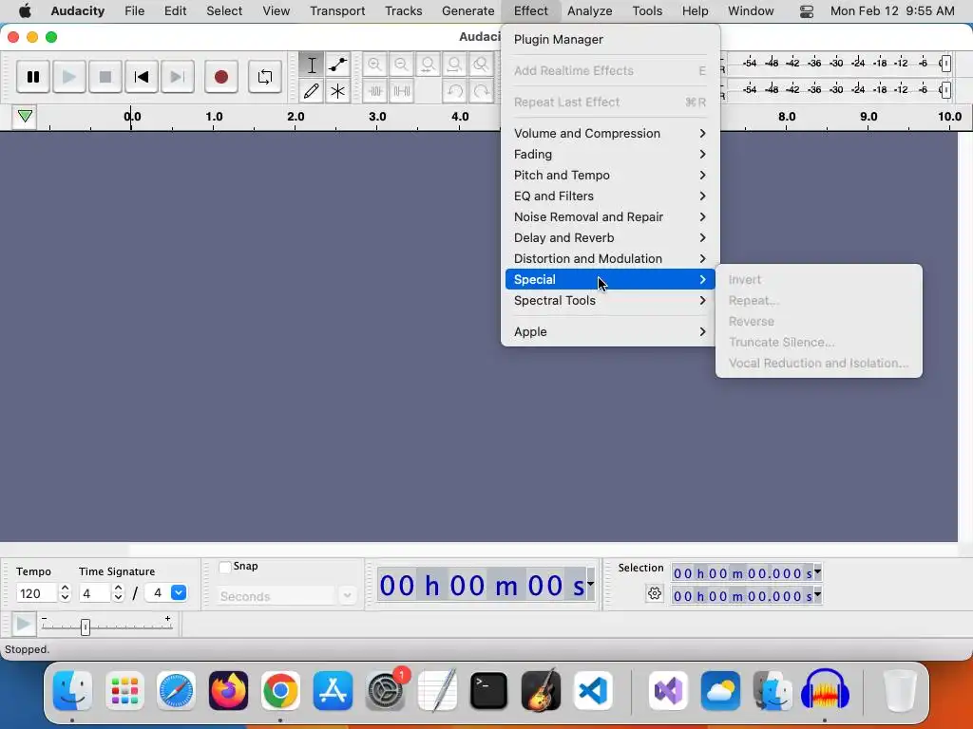
Task: Open Google Chrome from the Dock
Action: coord(280,691)
